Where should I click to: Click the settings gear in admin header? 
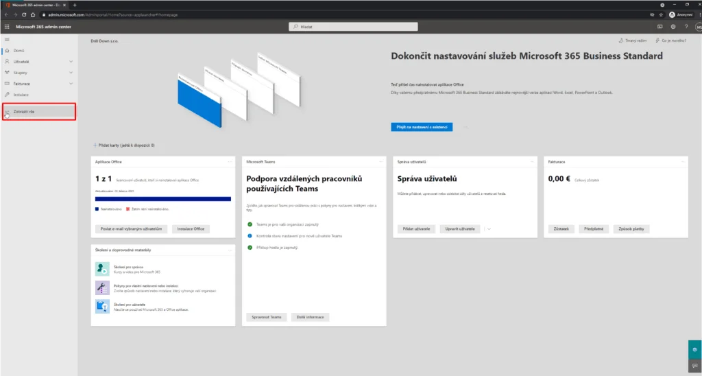pyautogui.click(x=673, y=27)
